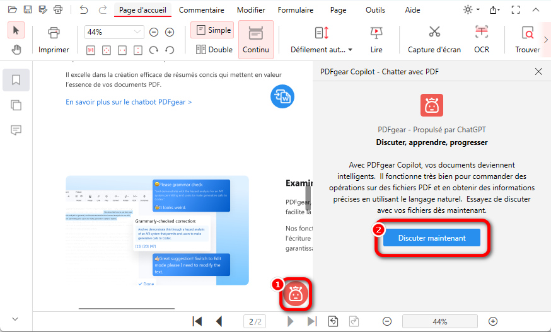The image size is (551, 332).
Task: Run the OCR tool
Action: pyautogui.click(x=482, y=40)
